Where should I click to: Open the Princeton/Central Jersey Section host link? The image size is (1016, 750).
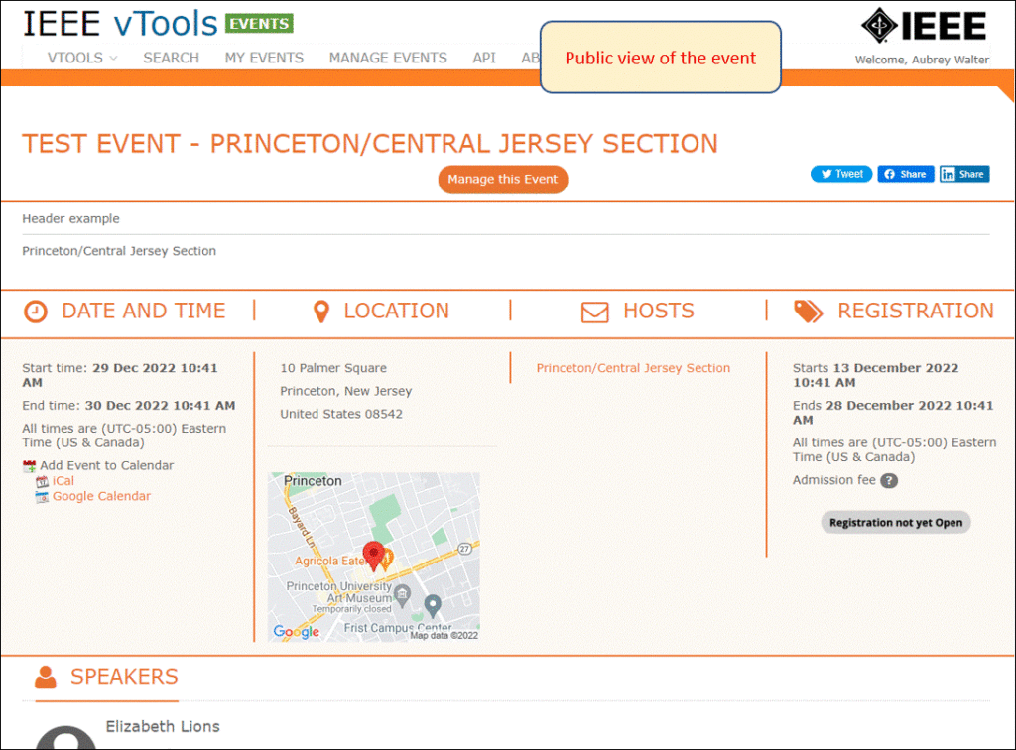click(x=633, y=367)
